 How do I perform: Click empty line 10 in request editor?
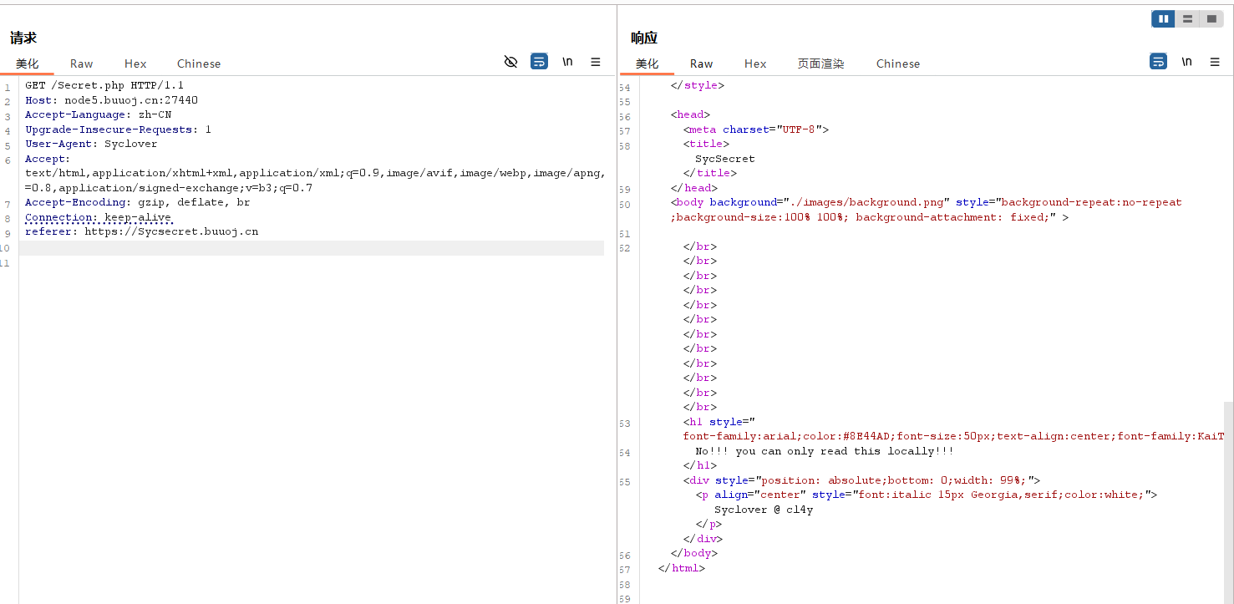click(311, 248)
